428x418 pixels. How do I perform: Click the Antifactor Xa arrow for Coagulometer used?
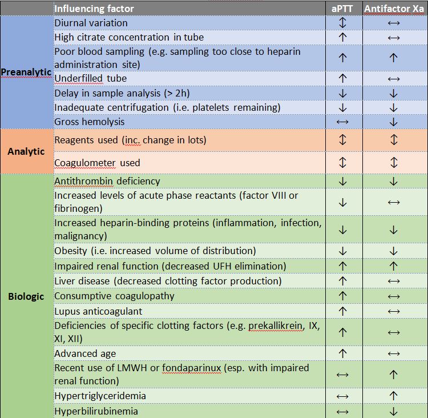pos(393,163)
